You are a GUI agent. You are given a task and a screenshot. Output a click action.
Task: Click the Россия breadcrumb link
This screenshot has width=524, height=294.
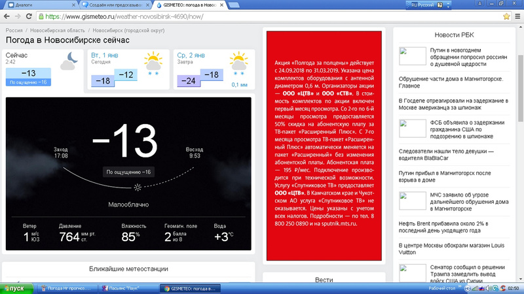point(14,30)
